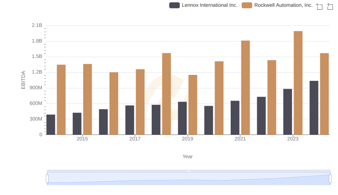Click the area zoom tool icon
The image size is (338, 195).
[x=319, y=6]
